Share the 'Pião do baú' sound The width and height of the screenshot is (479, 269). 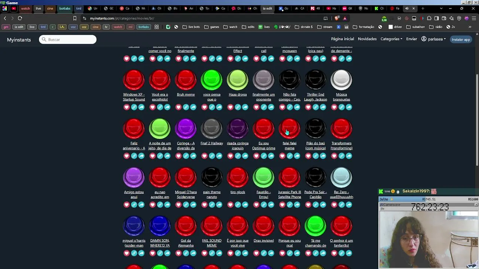click(x=323, y=156)
